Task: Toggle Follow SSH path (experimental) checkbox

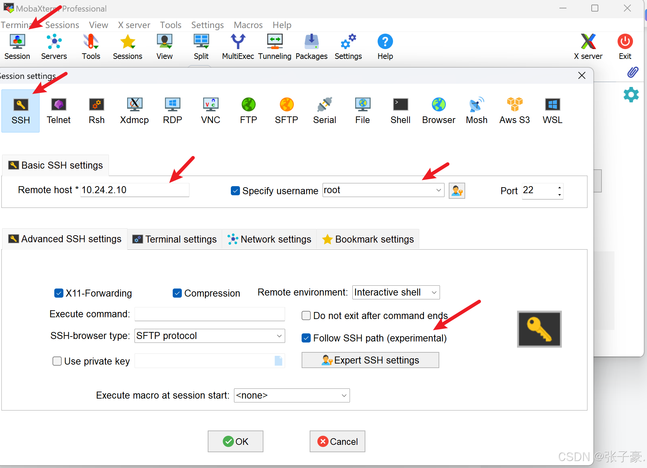Action: coord(306,338)
